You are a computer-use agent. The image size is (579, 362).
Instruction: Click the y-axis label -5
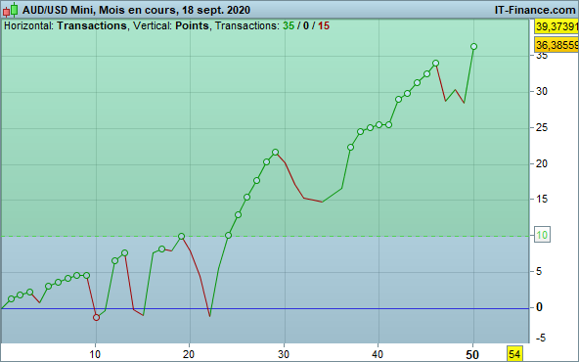[x=540, y=338]
